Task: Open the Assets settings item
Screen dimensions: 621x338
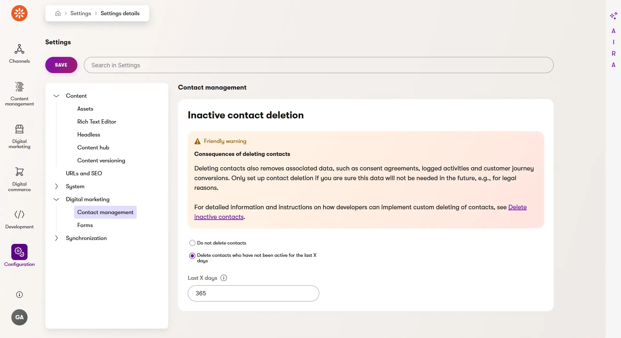Action: 85,109
